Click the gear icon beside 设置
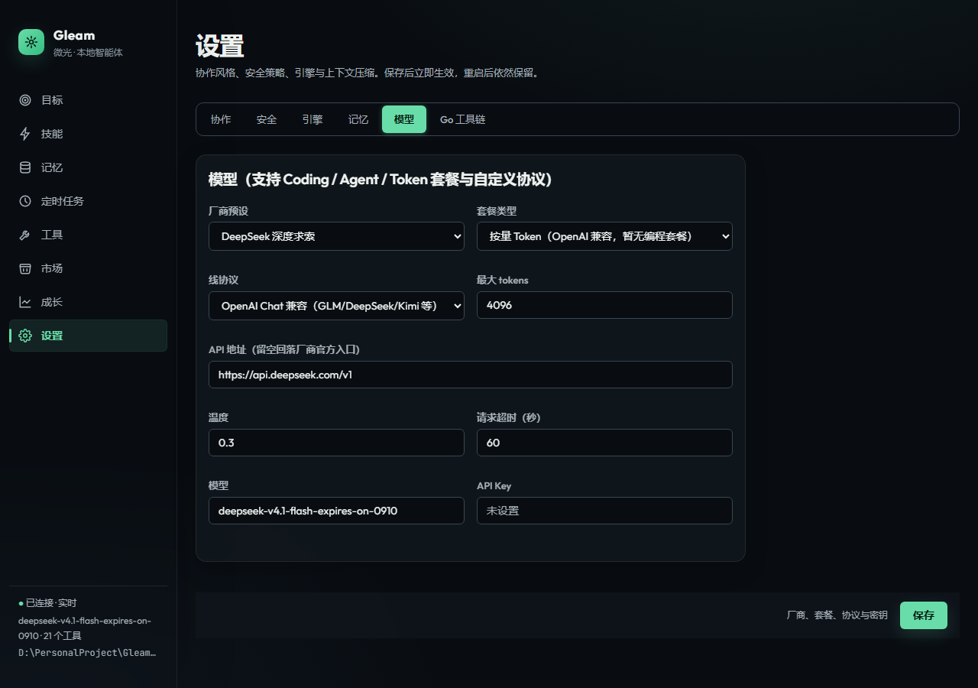 [x=25, y=336]
